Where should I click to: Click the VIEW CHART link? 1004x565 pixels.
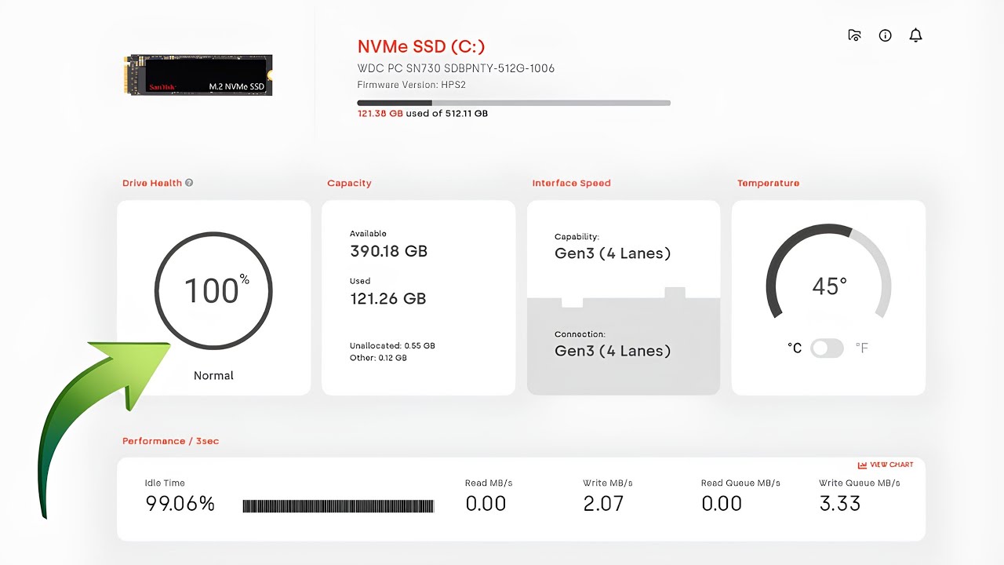pos(886,465)
